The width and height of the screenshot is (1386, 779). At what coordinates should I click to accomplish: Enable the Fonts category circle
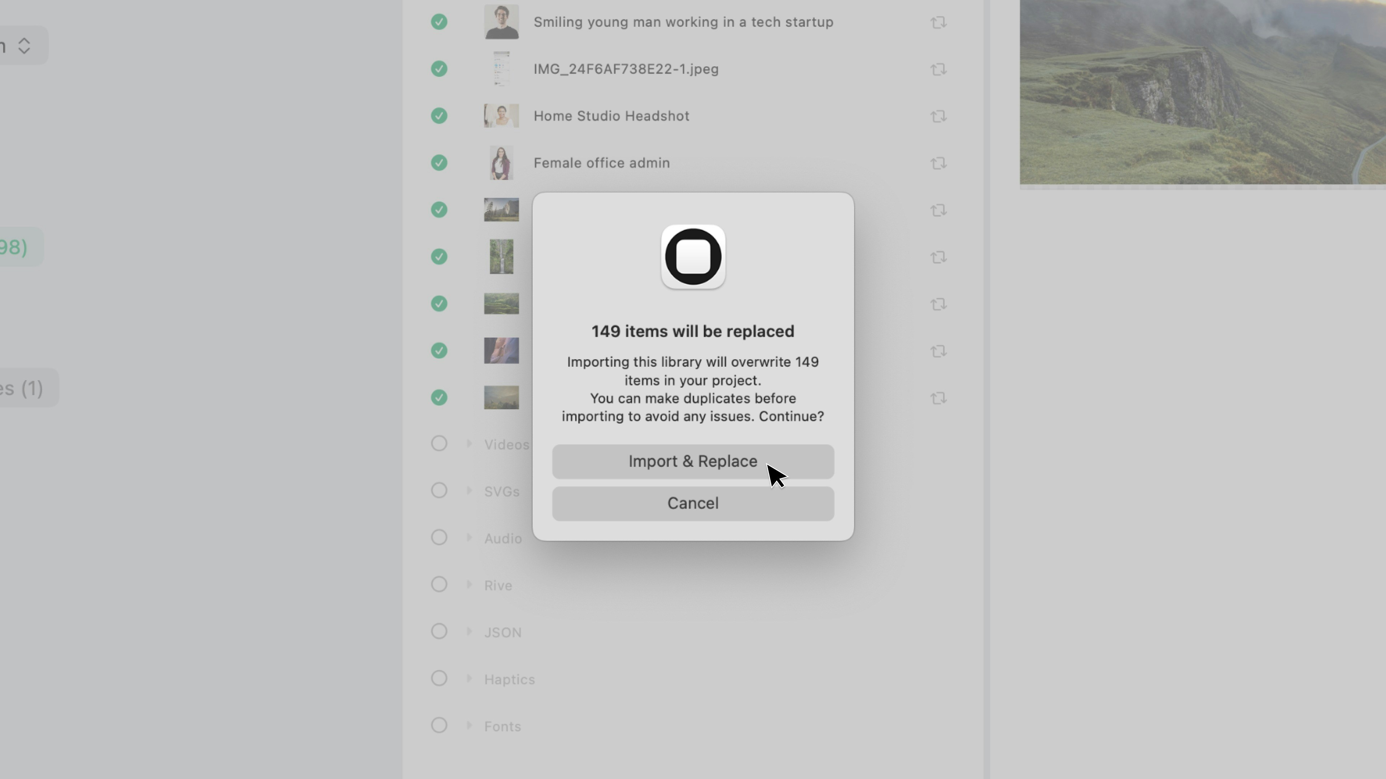pos(439,725)
